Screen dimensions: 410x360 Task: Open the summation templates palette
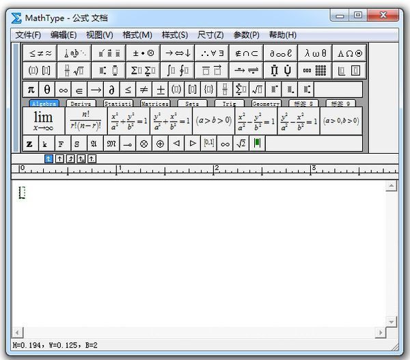click(143, 70)
